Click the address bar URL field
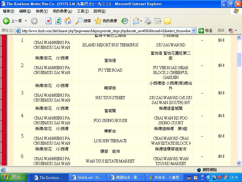Viewport: 242px width, 182px height. click(x=106, y=31)
